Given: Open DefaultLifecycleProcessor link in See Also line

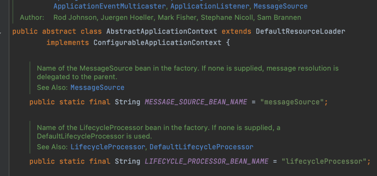Looking at the screenshot, I should pyautogui.click(x=201, y=147).
